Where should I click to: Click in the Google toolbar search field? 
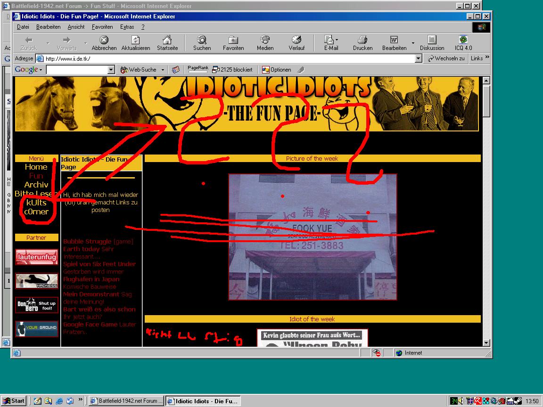tap(76, 70)
